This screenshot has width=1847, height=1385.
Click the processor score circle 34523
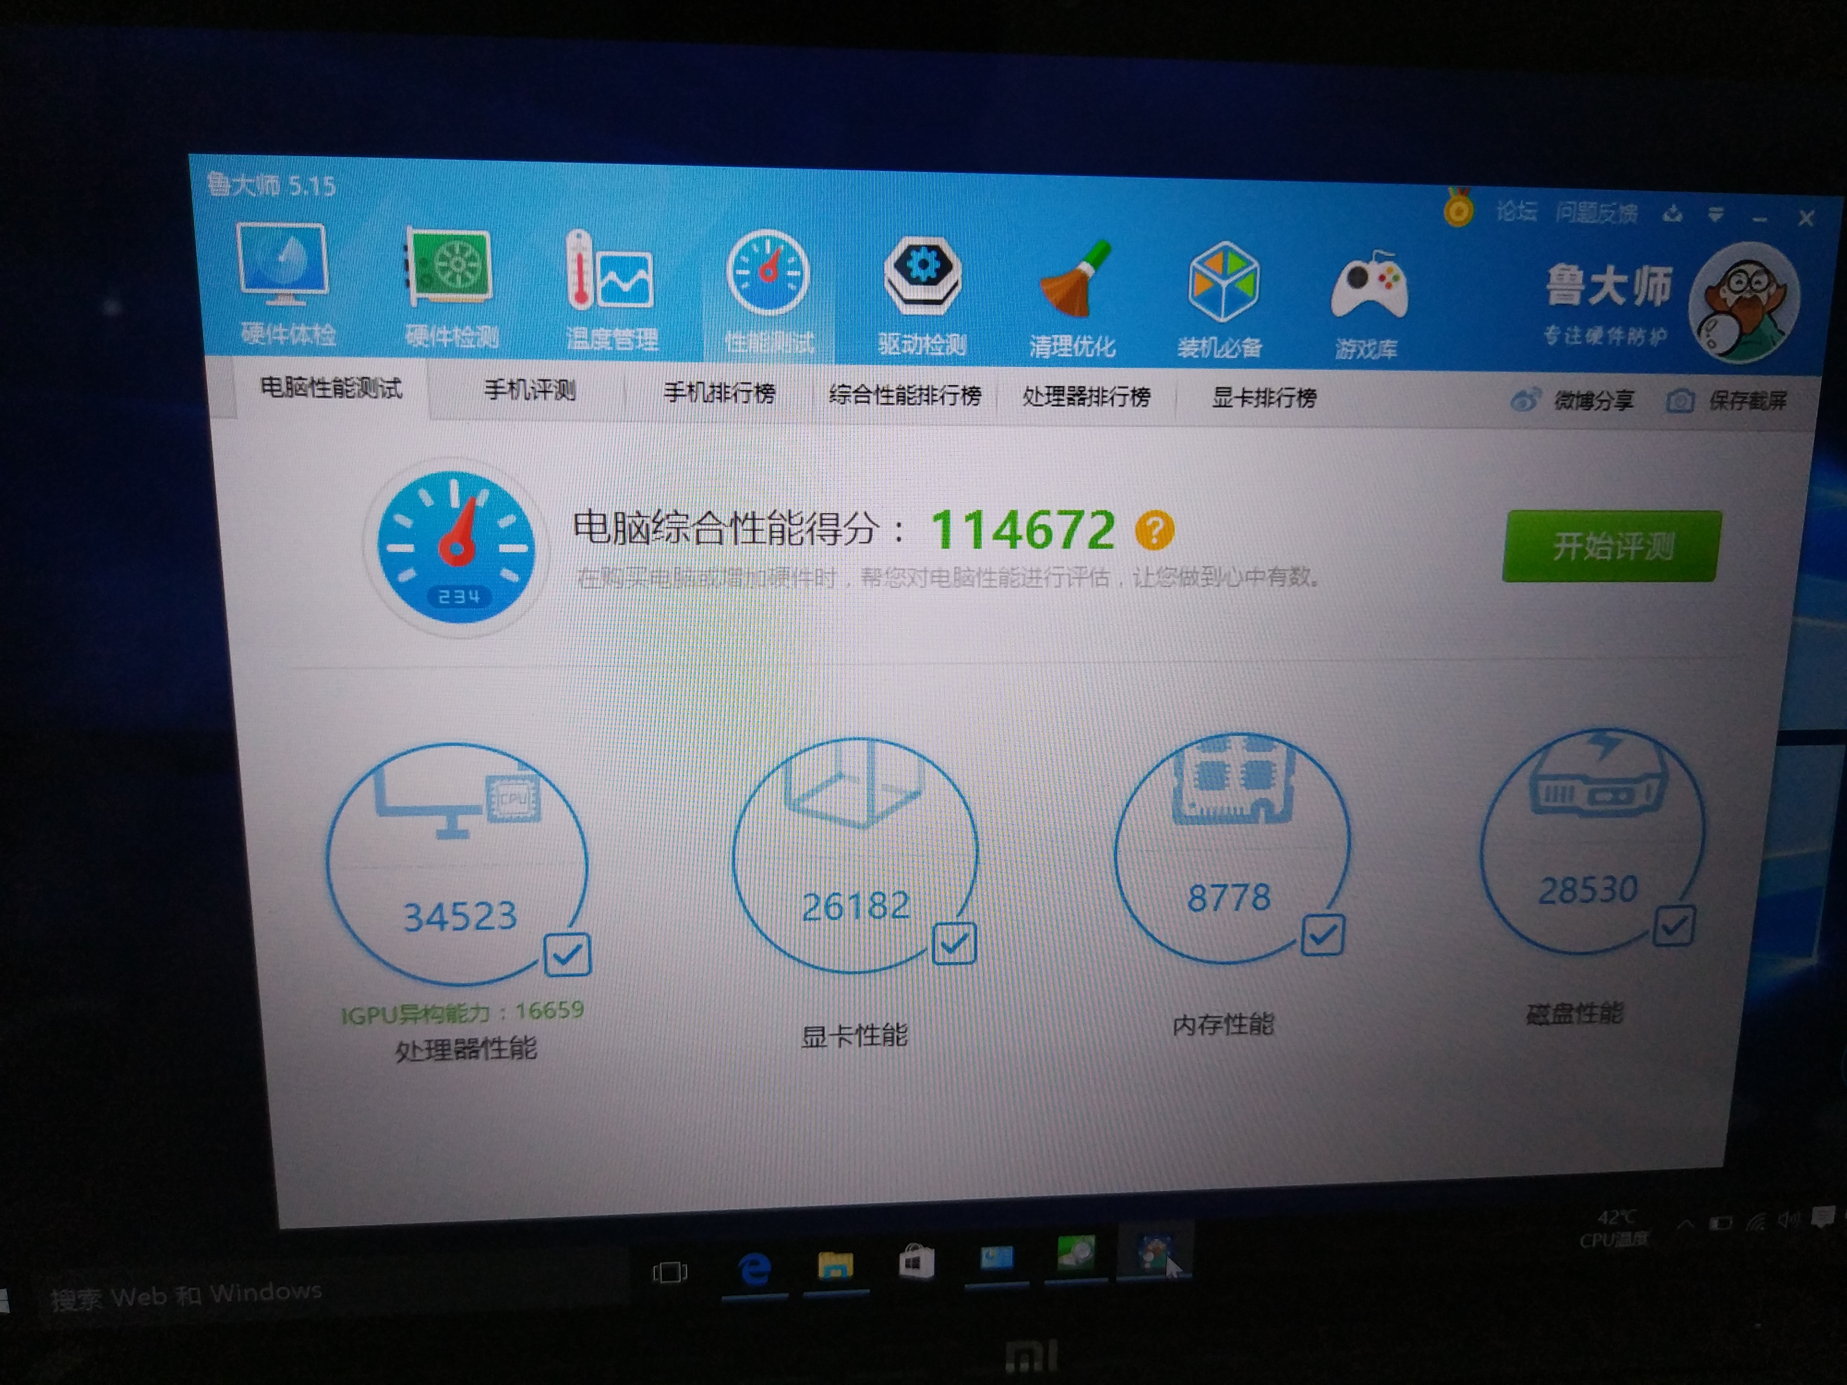coord(458,865)
